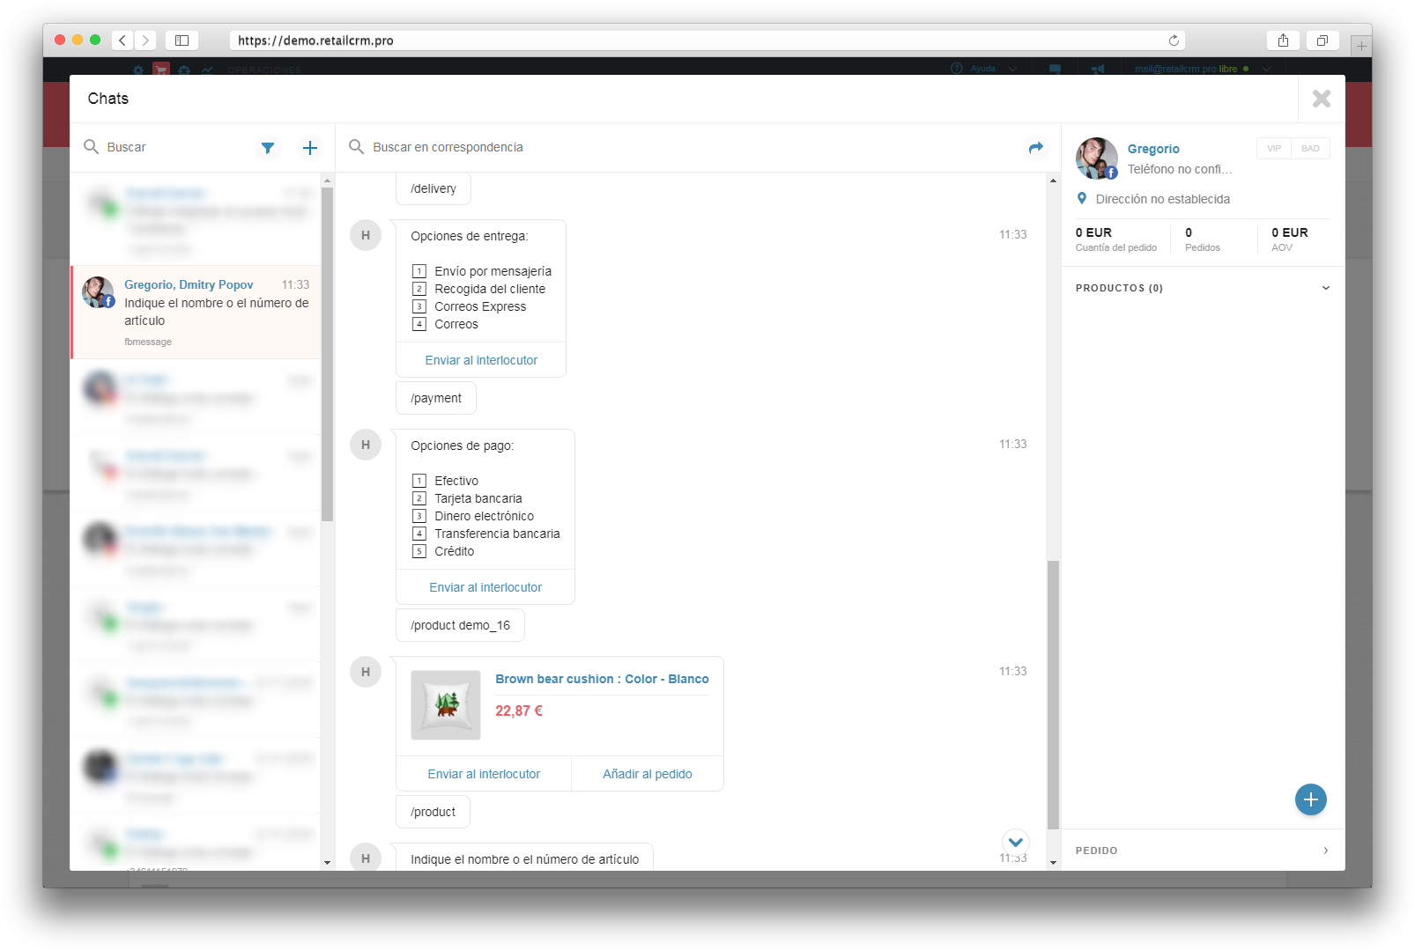Open Gregorio customer profile name
The image size is (1415, 950).
(x=1153, y=149)
